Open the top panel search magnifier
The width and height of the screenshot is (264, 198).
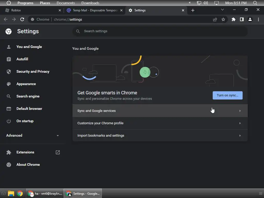[x=255, y=3]
